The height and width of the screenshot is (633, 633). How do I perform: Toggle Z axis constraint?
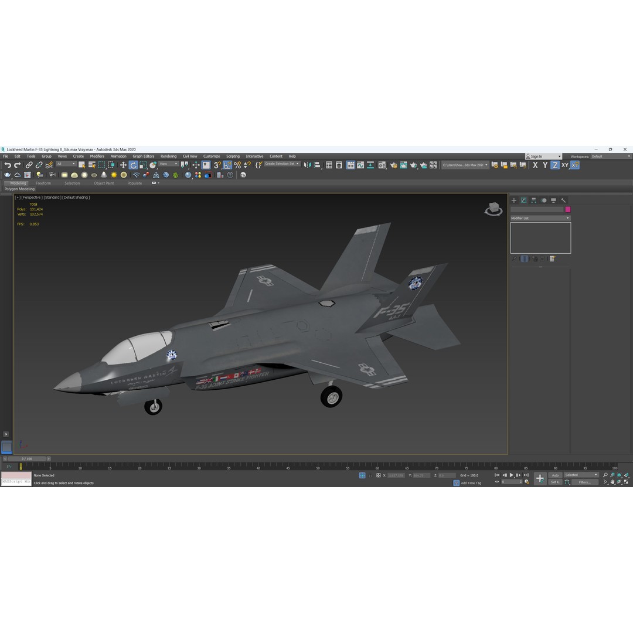pyautogui.click(x=555, y=165)
